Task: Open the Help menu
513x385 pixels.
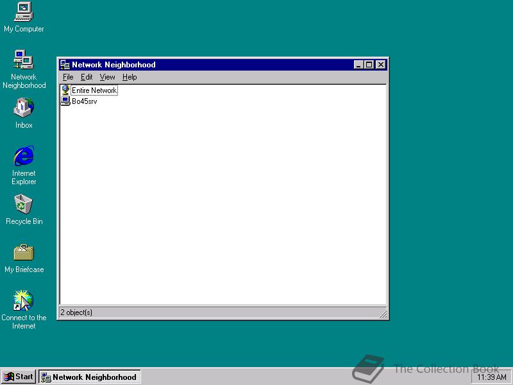Action: pyautogui.click(x=130, y=77)
